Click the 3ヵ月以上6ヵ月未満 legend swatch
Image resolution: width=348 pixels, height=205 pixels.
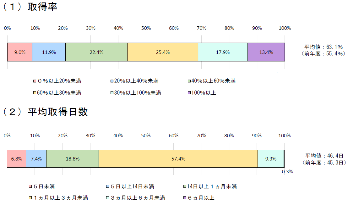coord(108,198)
